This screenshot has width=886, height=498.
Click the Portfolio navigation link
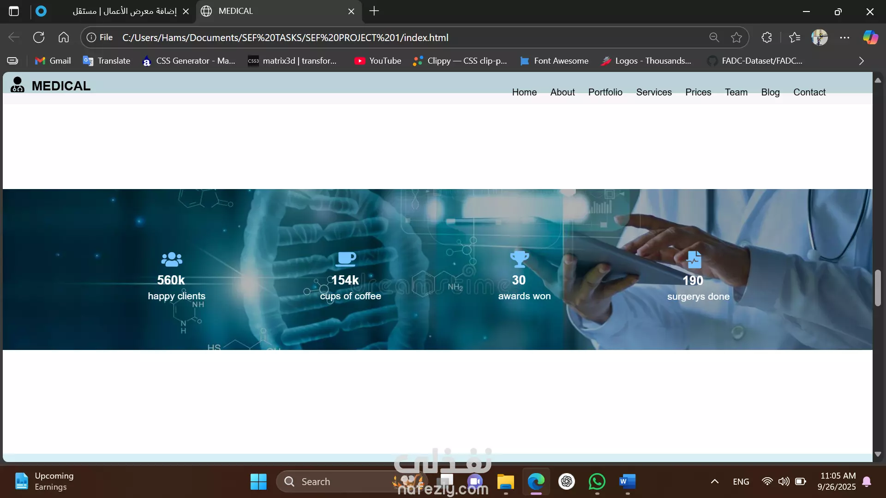click(x=605, y=92)
